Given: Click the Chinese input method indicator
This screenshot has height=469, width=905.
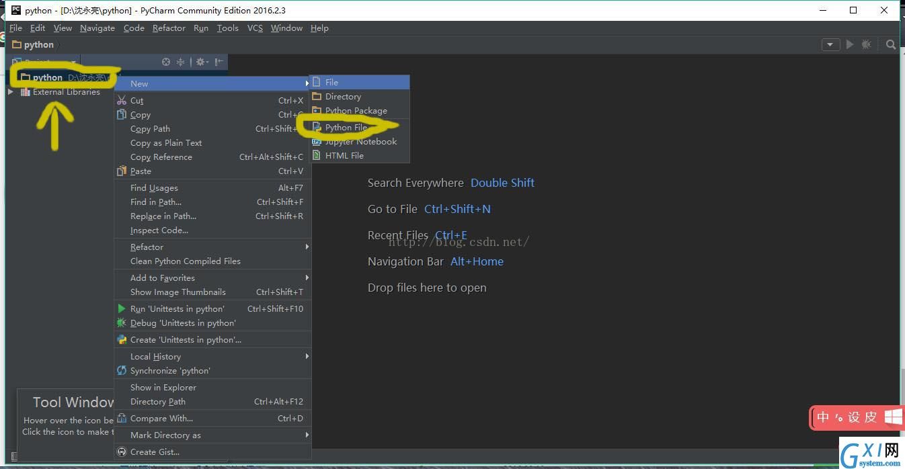Looking at the screenshot, I should click(x=823, y=417).
